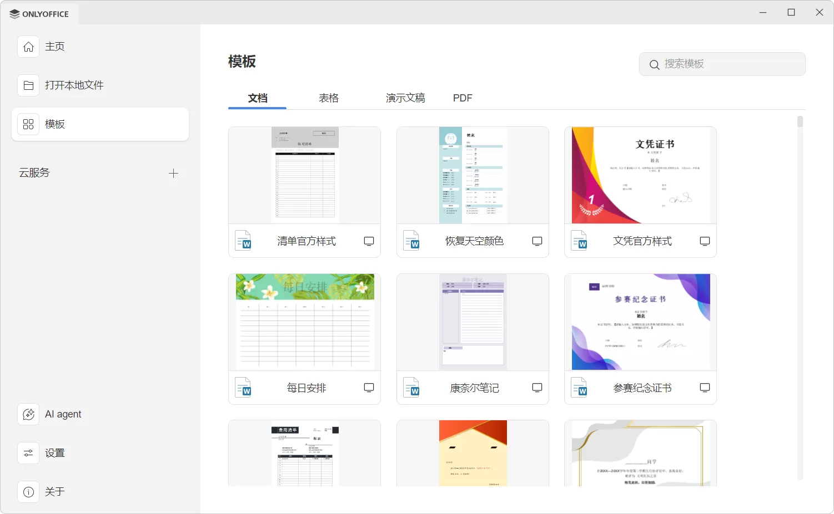Select the 模板 grid icon in sidebar
This screenshot has height=514, width=834.
click(28, 124)
